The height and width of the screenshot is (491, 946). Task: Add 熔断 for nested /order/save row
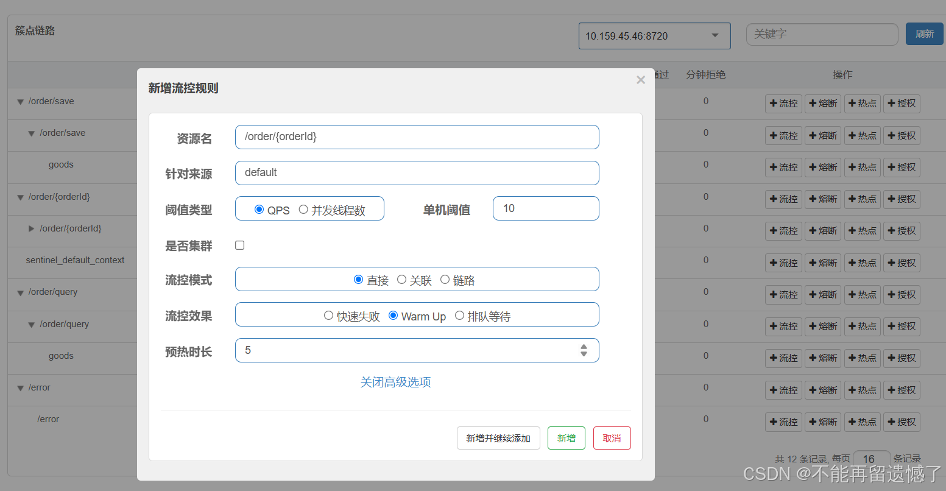pyautogui.click(x=823, y=135)
